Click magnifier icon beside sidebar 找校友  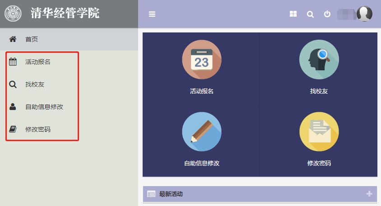(13, 84)
